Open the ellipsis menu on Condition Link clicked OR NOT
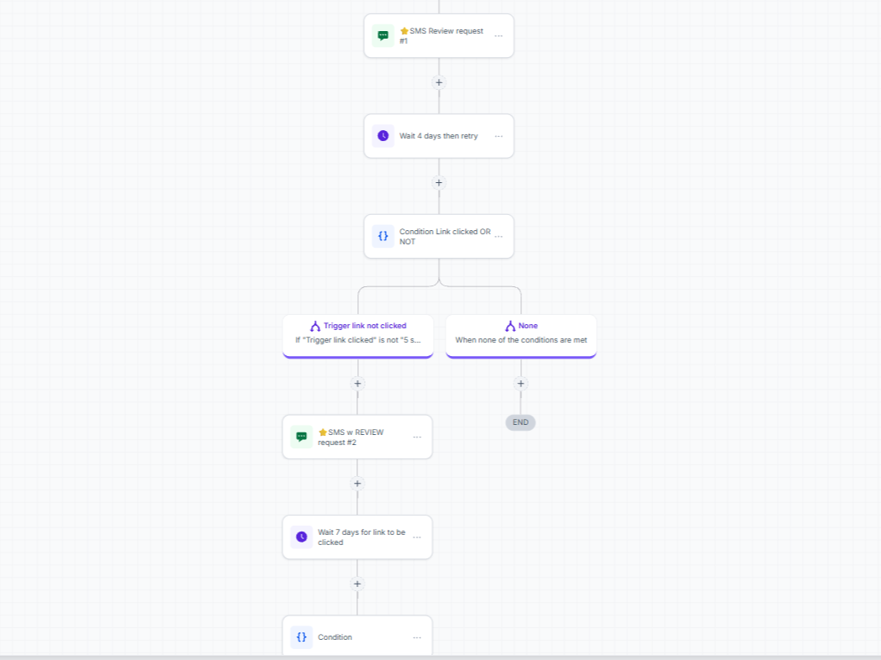 click(499, 236)
